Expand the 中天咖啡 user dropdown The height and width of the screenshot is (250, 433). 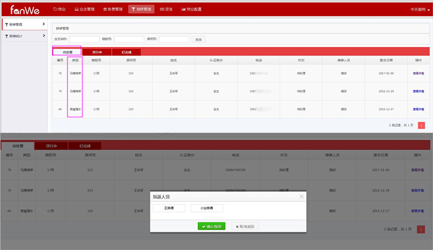pos(418,9)
